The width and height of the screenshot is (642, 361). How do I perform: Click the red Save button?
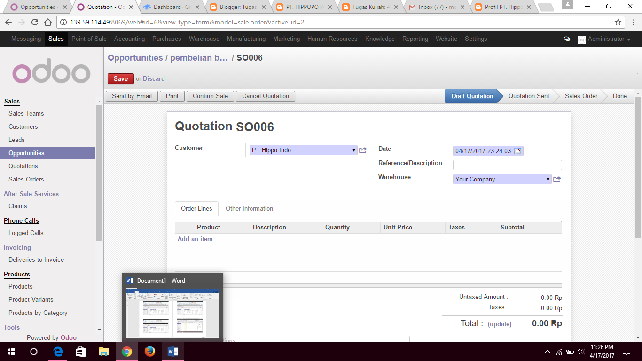(x=121, y=79)
